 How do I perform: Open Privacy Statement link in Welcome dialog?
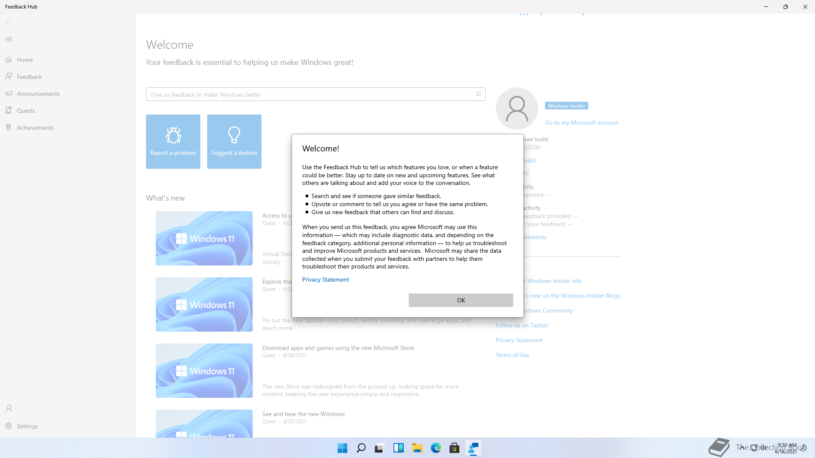click(325, 279)
